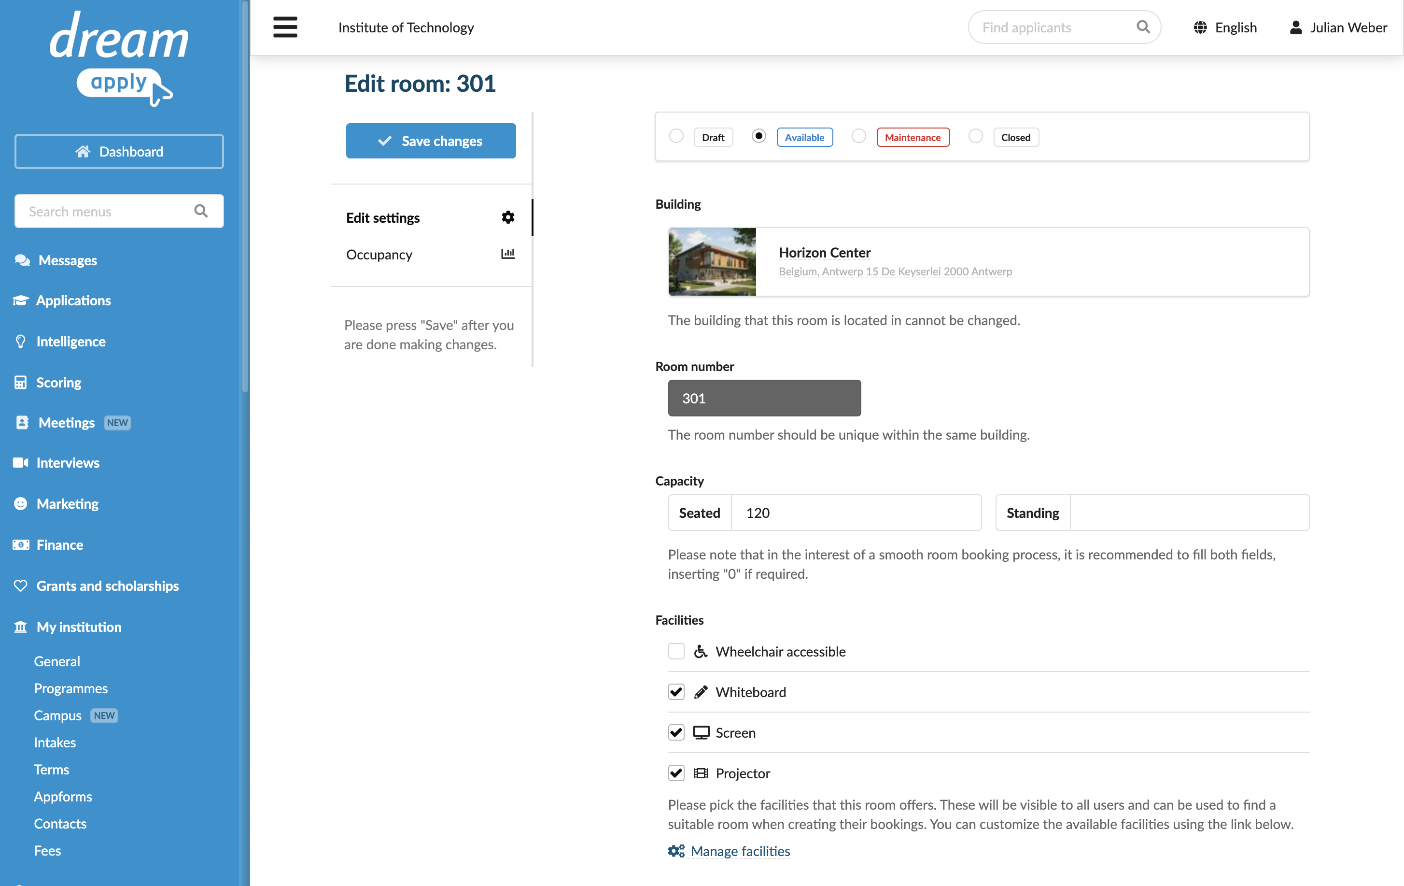Screen dimensions: 1404x886
Task: Click the sidebar vertical scrollbar
Action: 245,196
